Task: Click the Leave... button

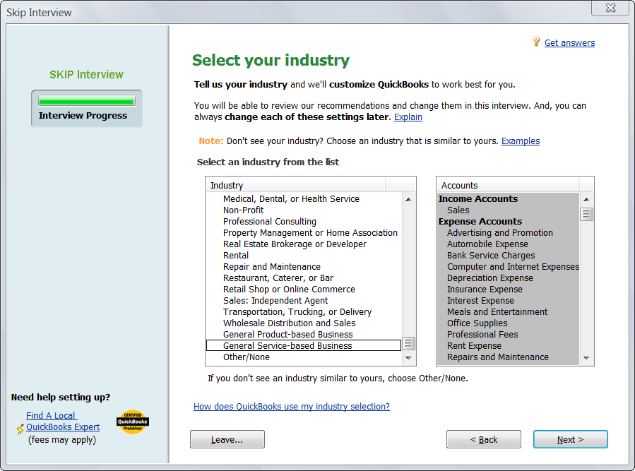Action: (227, 439)
